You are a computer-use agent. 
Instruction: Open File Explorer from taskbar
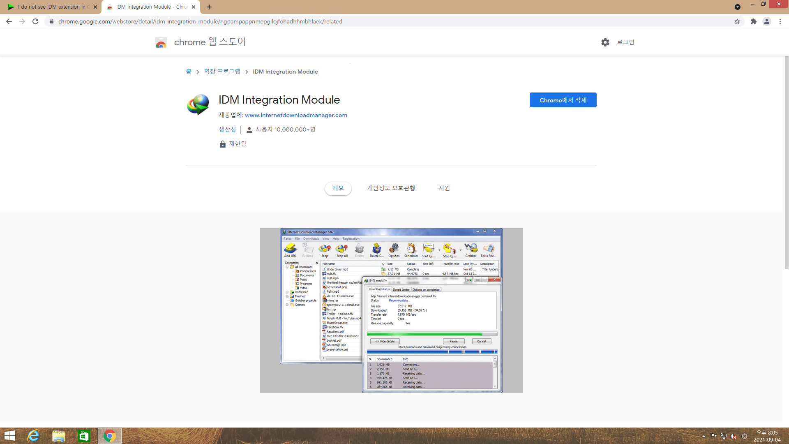click(x=59, y=436)
